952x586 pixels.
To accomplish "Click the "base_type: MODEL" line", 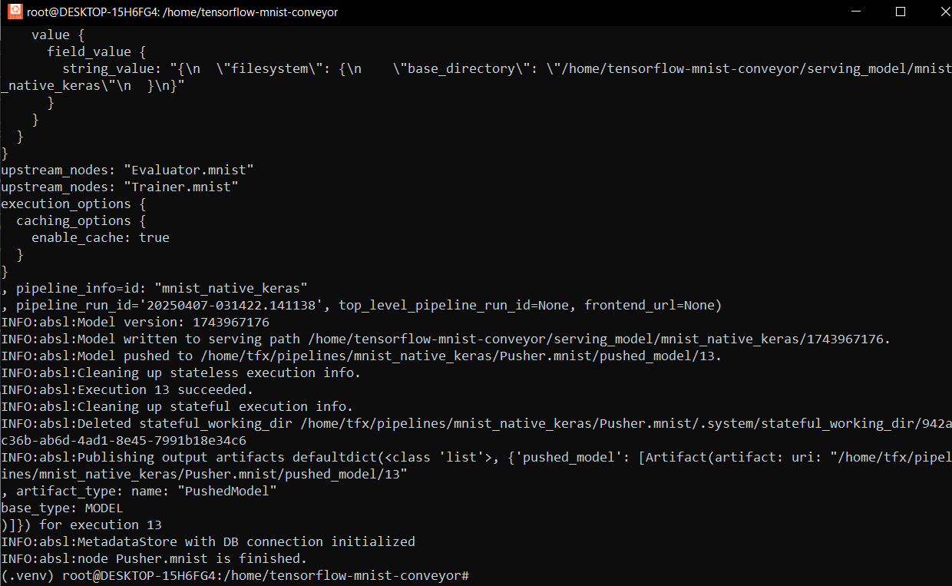I will click(62, 508).
